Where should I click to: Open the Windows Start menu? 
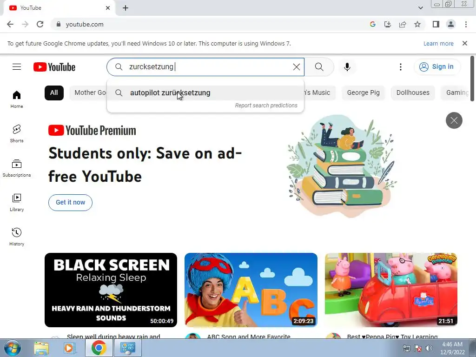[x=13, y=348]
